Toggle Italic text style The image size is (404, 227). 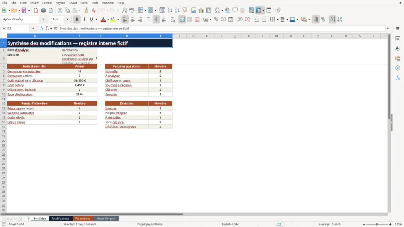click(x=84, y=19)
